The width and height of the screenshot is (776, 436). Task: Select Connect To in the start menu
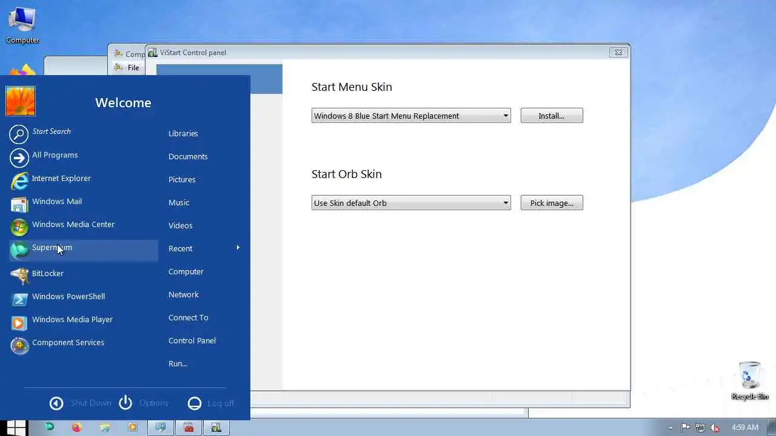click(x=188, y=317)
